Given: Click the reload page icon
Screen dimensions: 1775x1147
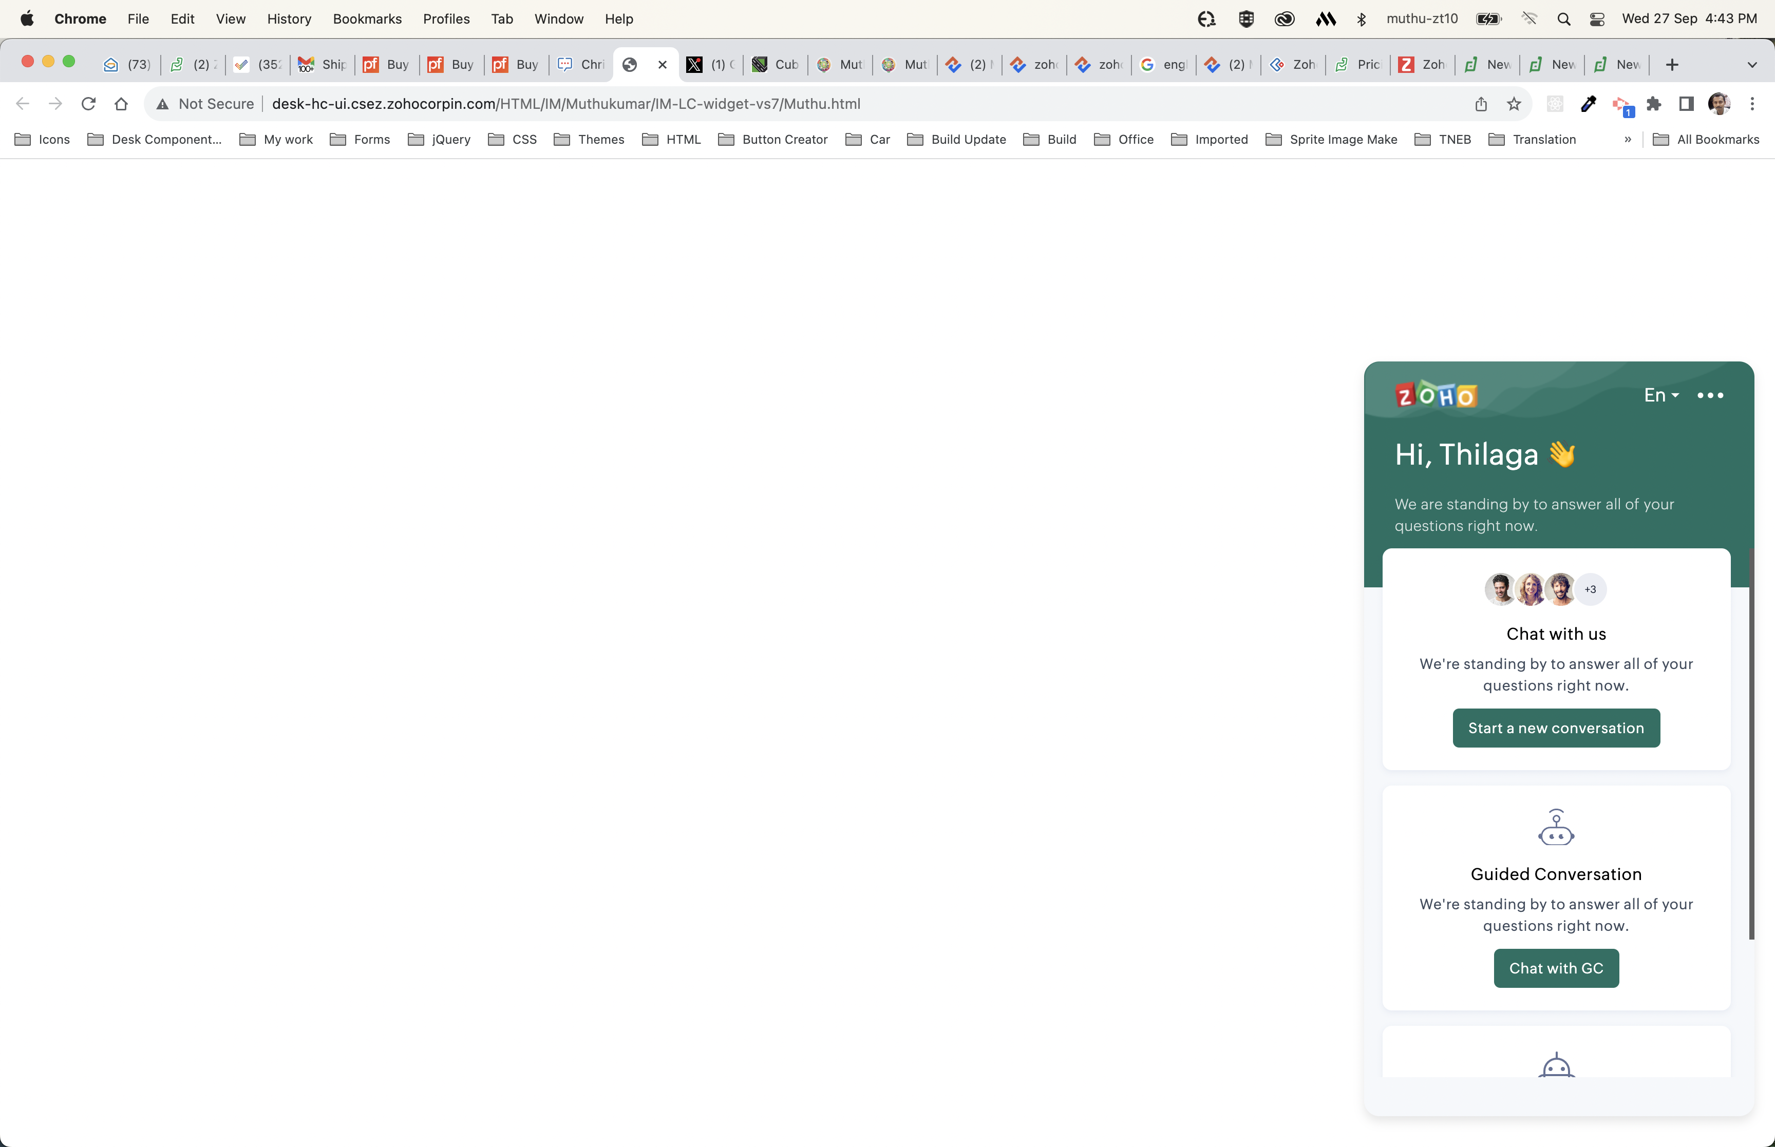Looking at the screenshot, I should (89, 104).
